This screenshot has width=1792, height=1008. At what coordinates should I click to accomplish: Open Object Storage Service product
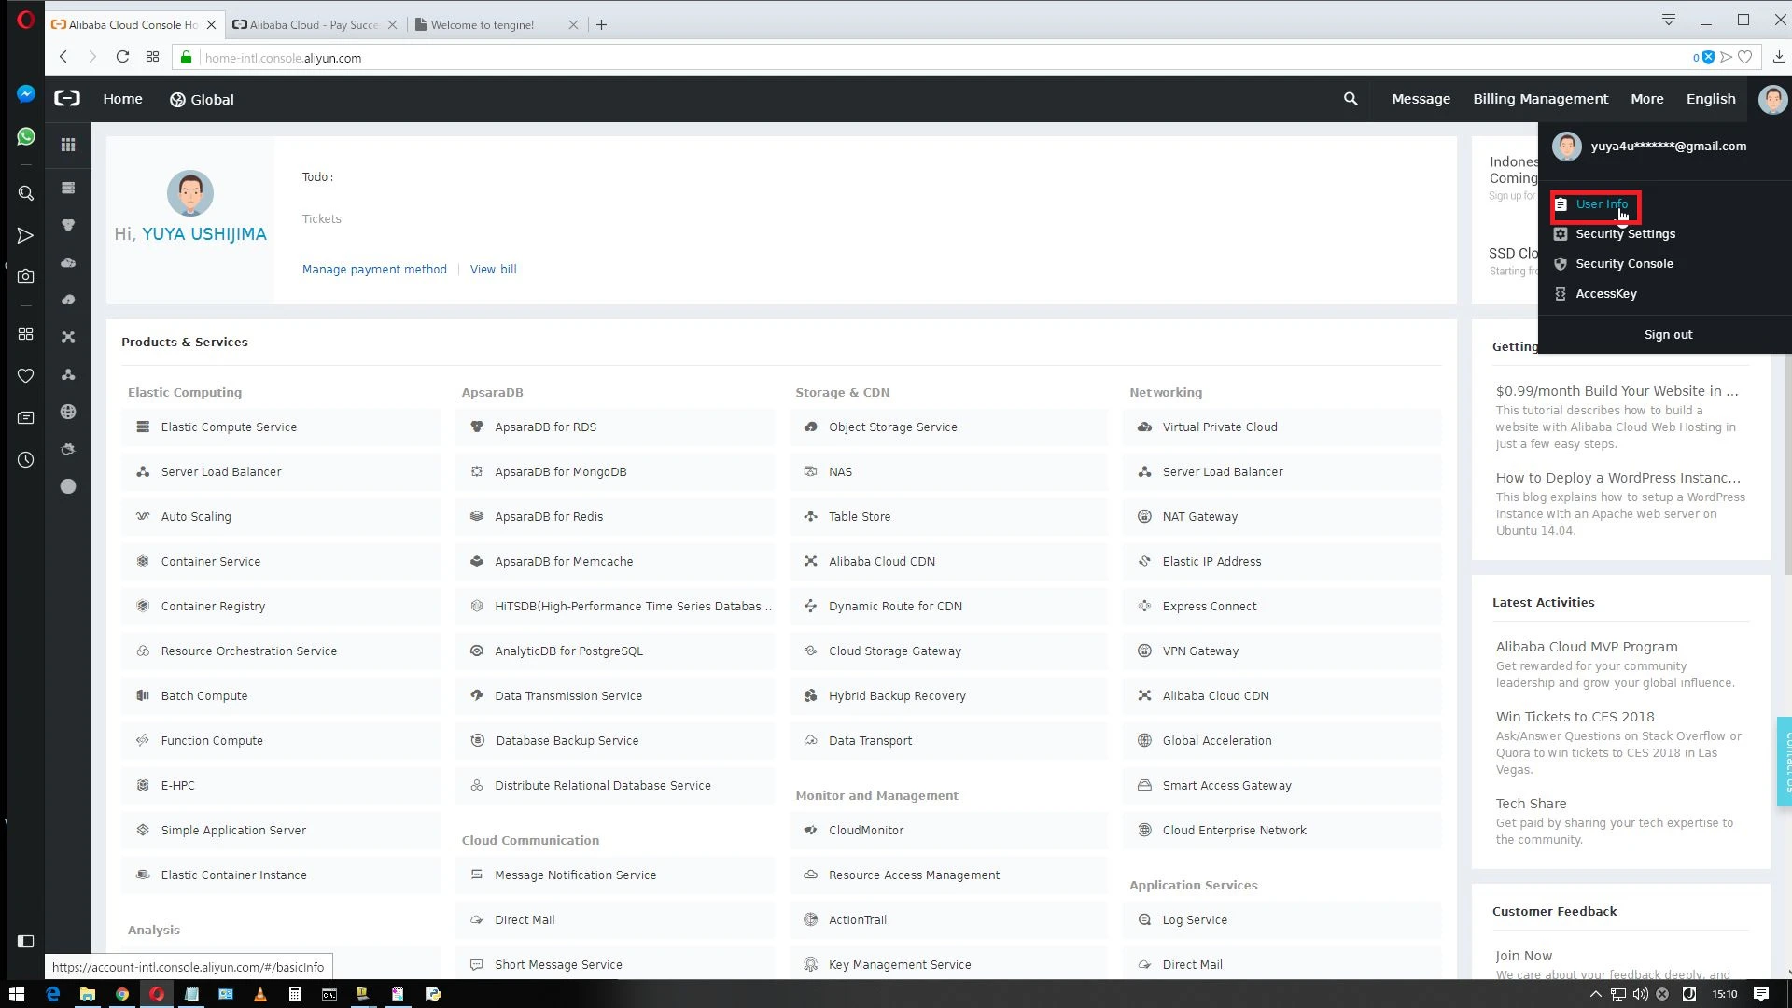(x=949, y=427)
